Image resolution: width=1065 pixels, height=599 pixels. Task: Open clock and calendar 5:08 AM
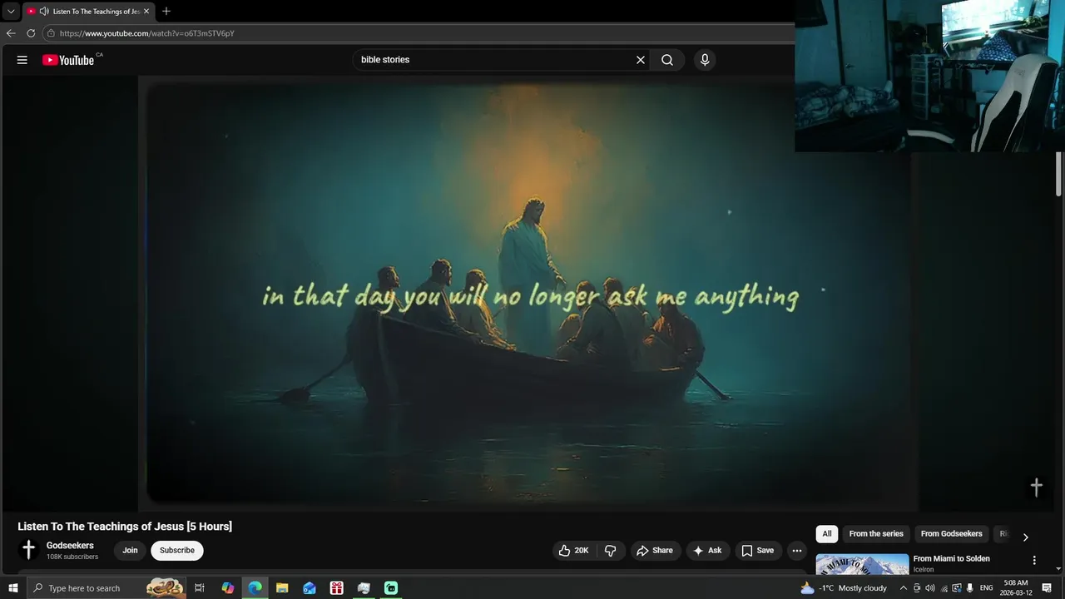[1016, 588]
